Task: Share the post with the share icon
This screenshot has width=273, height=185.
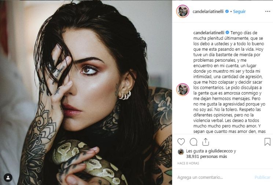Action: (206, 142)
